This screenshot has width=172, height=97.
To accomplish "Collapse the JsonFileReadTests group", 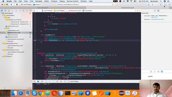I will 3,43.
